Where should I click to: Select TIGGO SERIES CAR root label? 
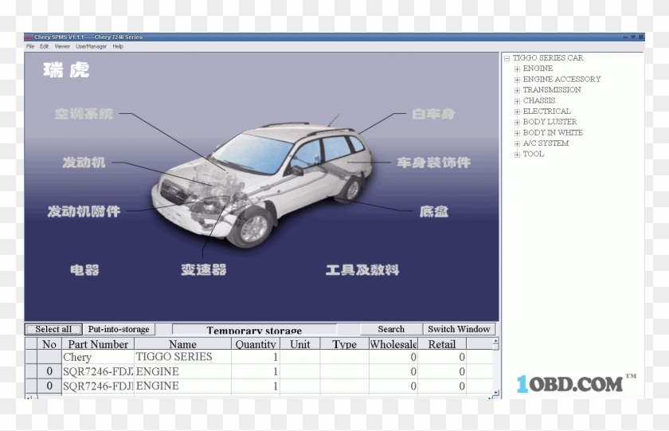click(x=547, y=57)
